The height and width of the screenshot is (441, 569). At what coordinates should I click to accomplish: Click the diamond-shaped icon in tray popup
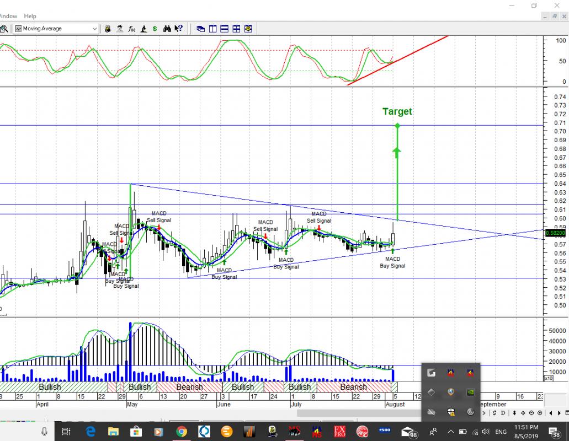[x=431, y=392]
